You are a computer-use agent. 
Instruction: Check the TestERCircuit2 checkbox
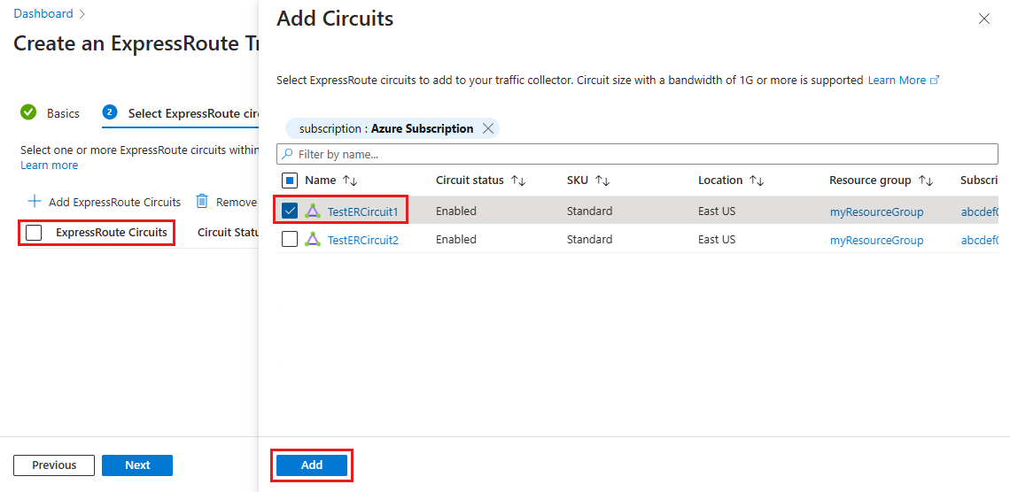[290, 239]
